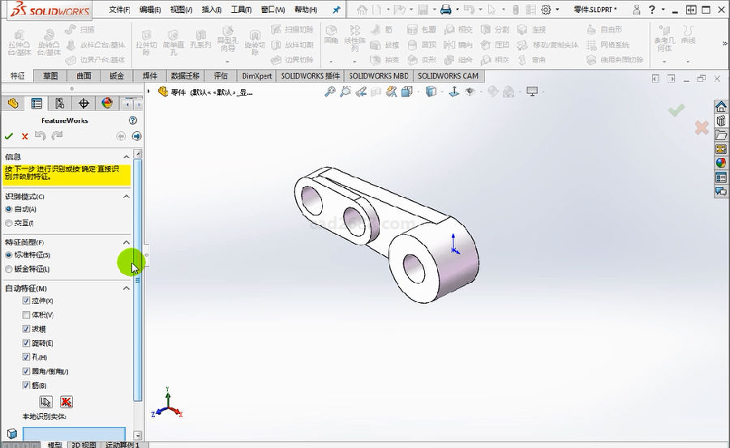
Task: Click the green OK checkmark in FeatureWorks panel
Action: [x=9, y=136]
